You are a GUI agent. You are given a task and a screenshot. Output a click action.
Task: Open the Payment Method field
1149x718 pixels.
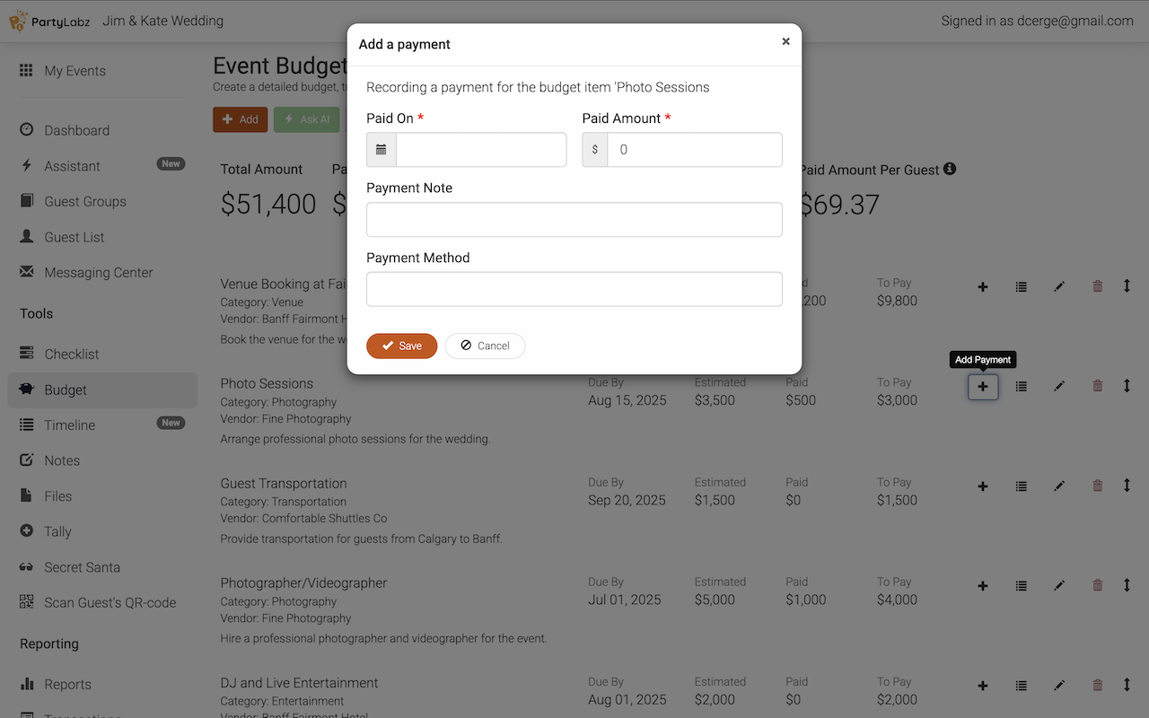point(574,289)
